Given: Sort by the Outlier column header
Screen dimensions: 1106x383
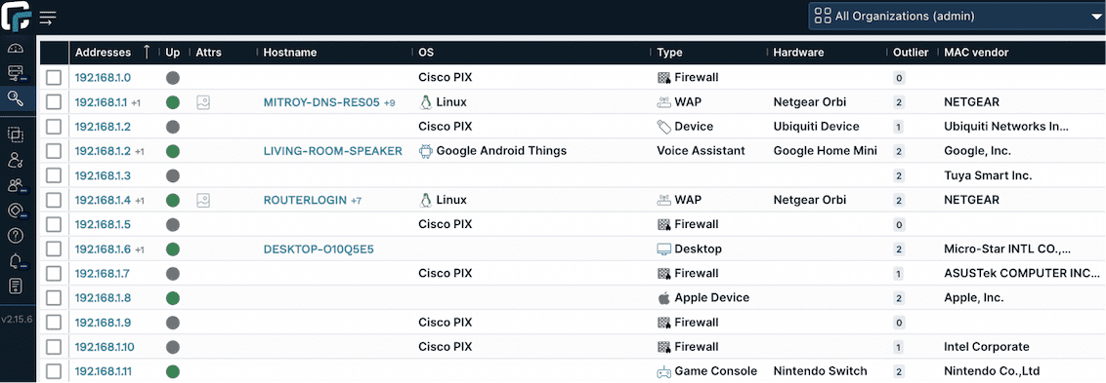Looking at the screenshot, I should [x=911, y=53].
